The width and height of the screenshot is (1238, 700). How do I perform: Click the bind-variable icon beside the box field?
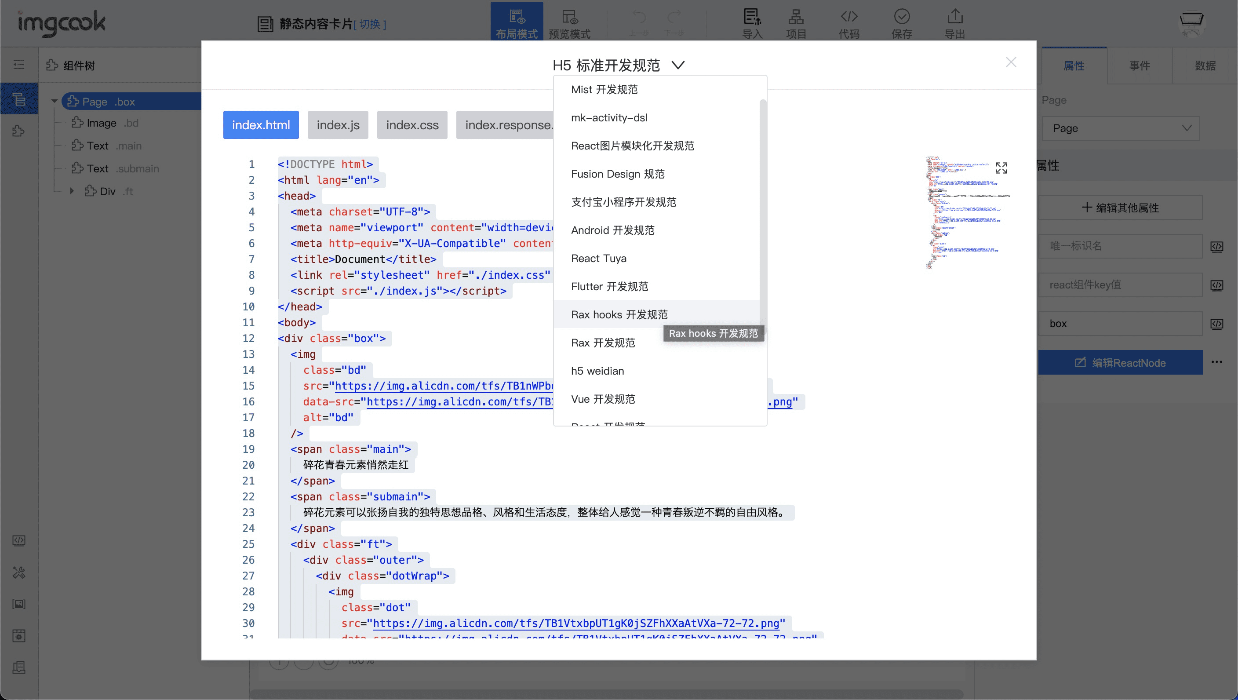point(1216,324)
